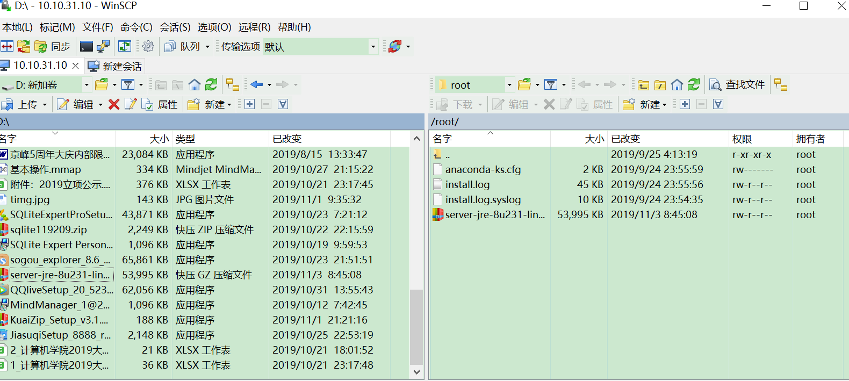
Task: Click the 上传 upload button
Action: (20, 104)
